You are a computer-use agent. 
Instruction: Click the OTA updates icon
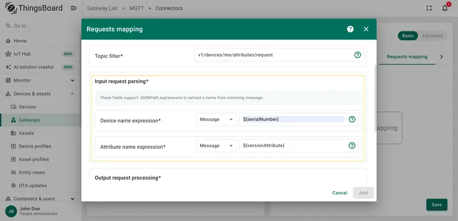(x=13, y=186)
